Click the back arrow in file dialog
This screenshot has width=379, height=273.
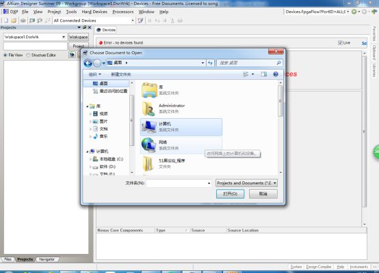[88, 63]
